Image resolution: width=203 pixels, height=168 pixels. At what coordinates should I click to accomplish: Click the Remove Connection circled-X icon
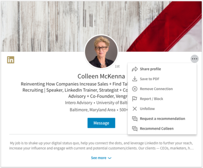(135, 89)
